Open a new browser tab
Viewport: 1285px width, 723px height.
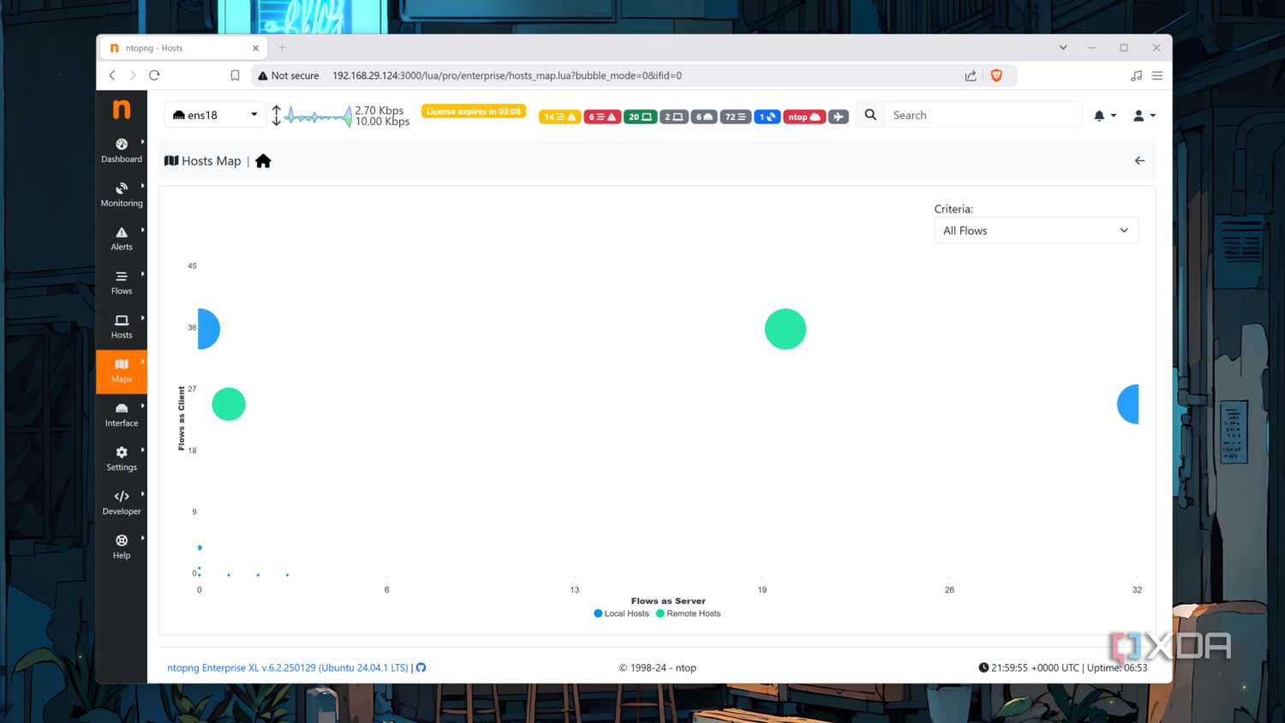pyautogui.click(x=282, y=48)
